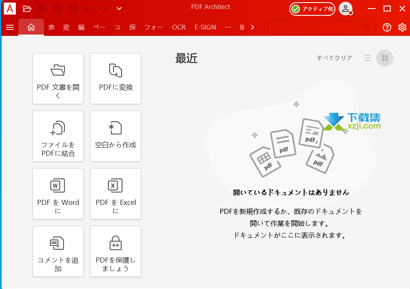
Task: Click the redo arrow icon
Action: 104,9
